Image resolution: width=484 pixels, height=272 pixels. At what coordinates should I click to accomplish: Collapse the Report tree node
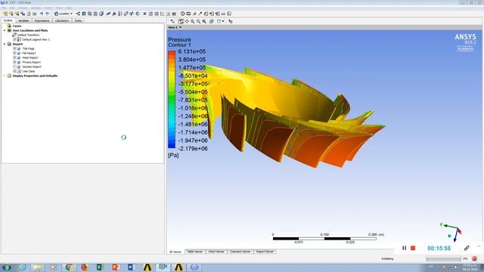click(x=5, y=44)
